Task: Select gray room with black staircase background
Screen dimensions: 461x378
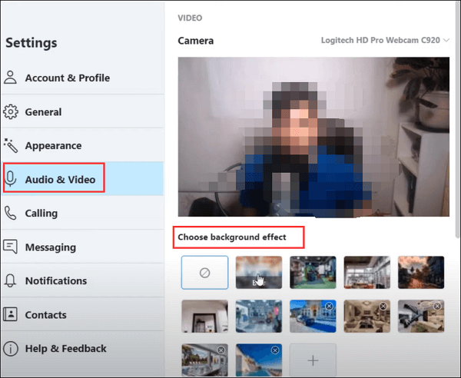Action: tap(421, 317)
